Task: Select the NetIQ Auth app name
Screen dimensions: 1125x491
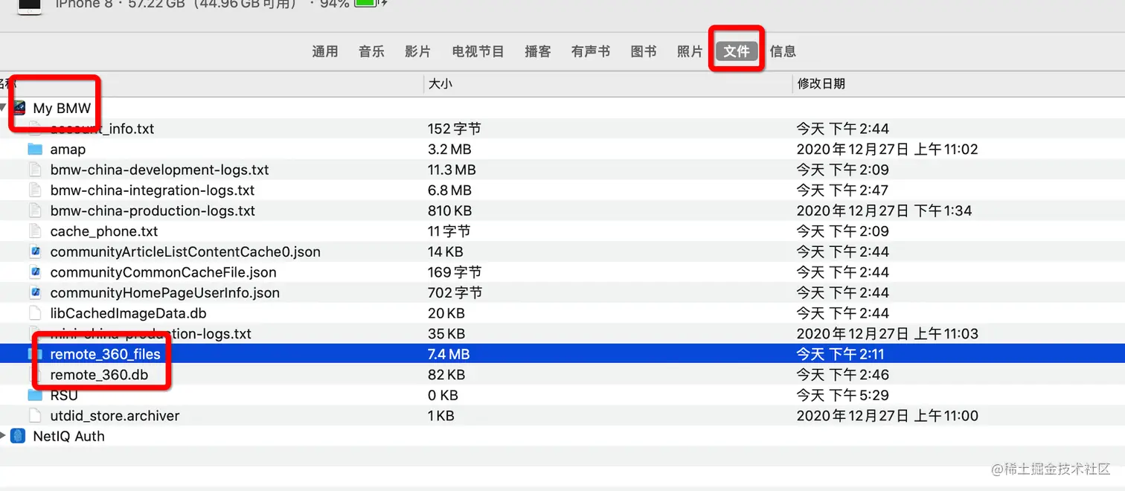Action: [68, 437]
